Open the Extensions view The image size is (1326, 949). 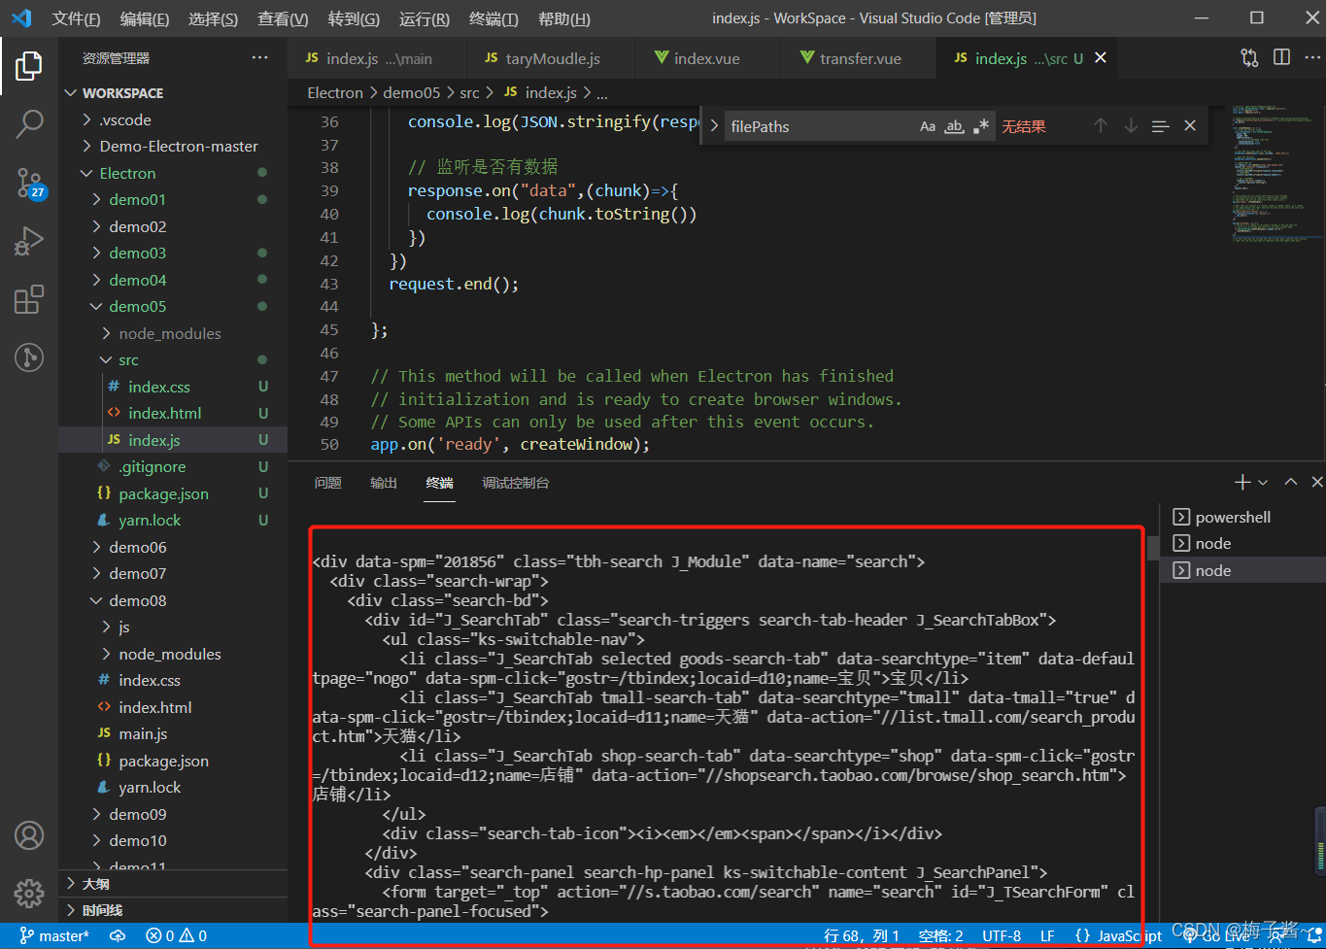(29, 298)
